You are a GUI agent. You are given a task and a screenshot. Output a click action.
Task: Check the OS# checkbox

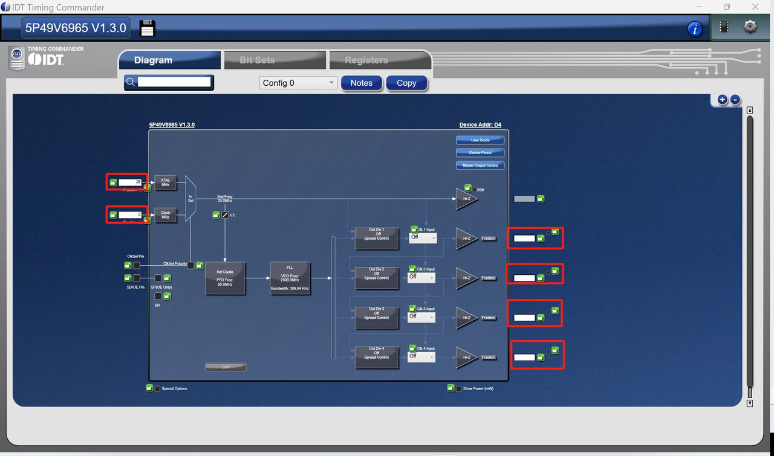click(x=475, y=190)
